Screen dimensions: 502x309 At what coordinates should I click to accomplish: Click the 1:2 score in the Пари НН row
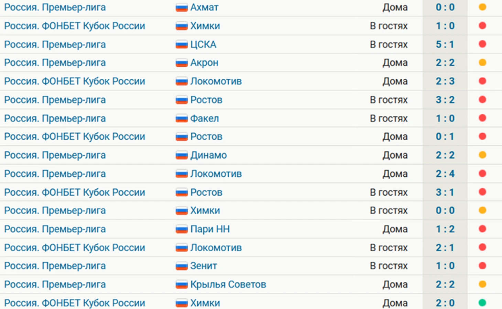[x=445, y=229]
